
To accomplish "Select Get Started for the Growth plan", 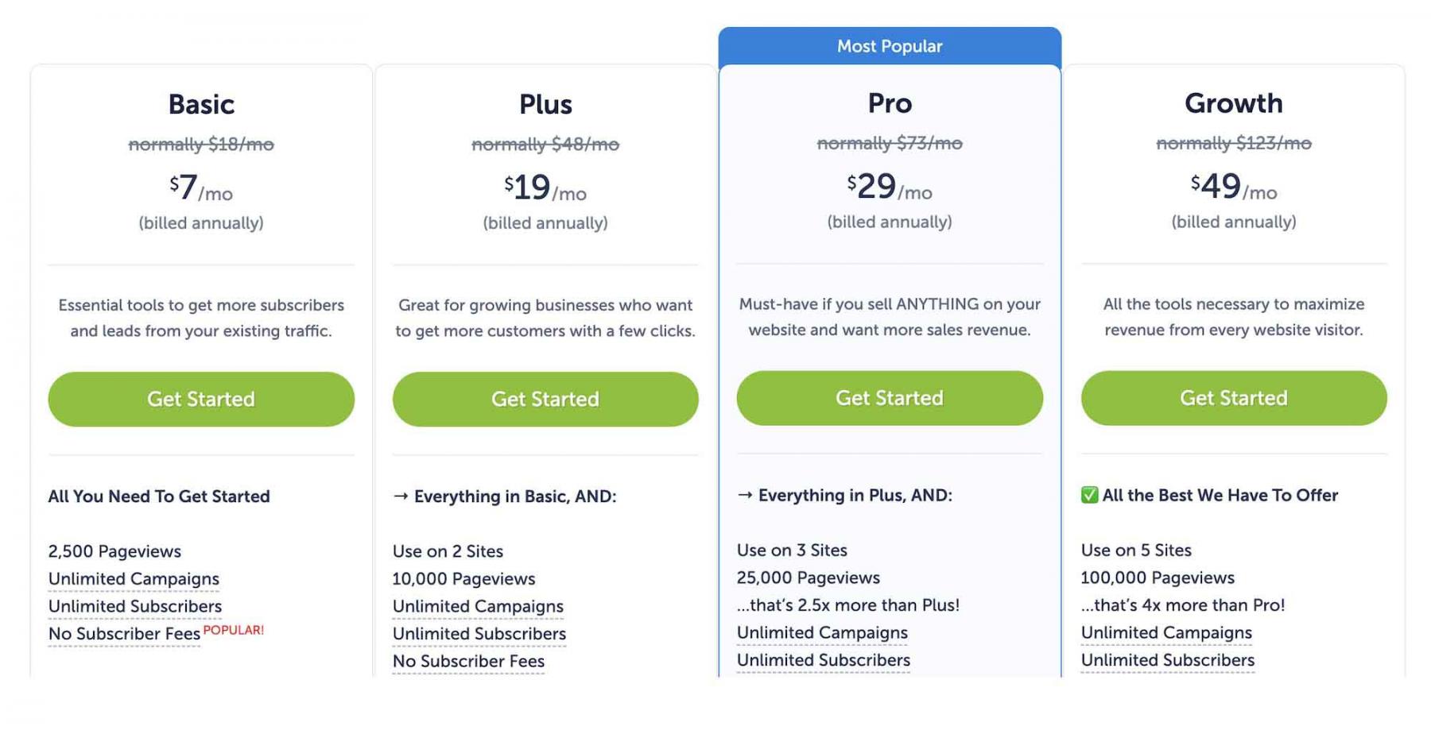I will [x=1233, y=398].
